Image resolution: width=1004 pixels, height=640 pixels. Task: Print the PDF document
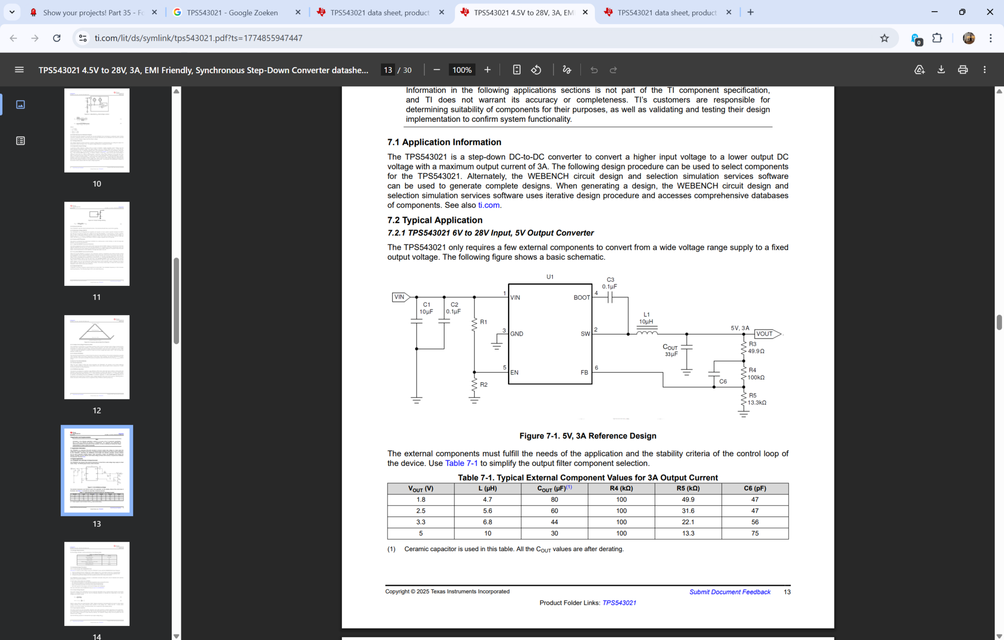tap(963, 70)
